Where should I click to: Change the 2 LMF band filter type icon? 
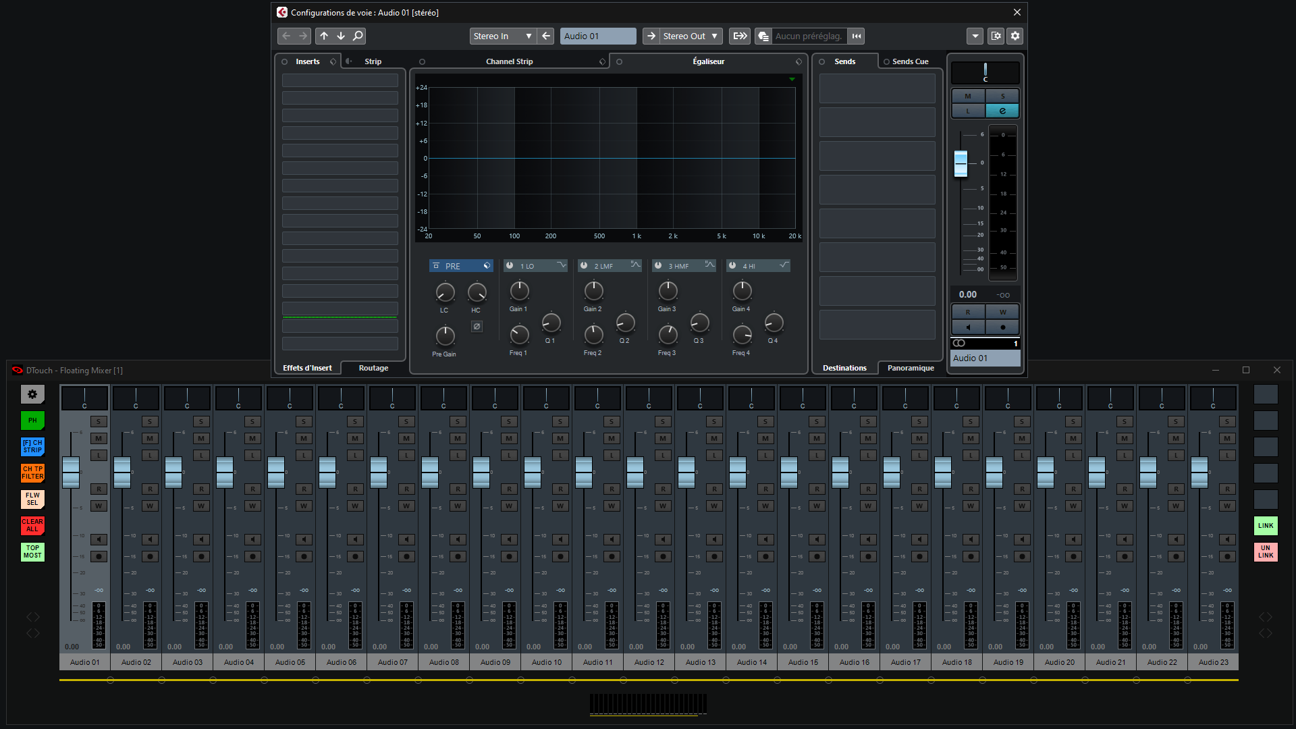[635, 265]
